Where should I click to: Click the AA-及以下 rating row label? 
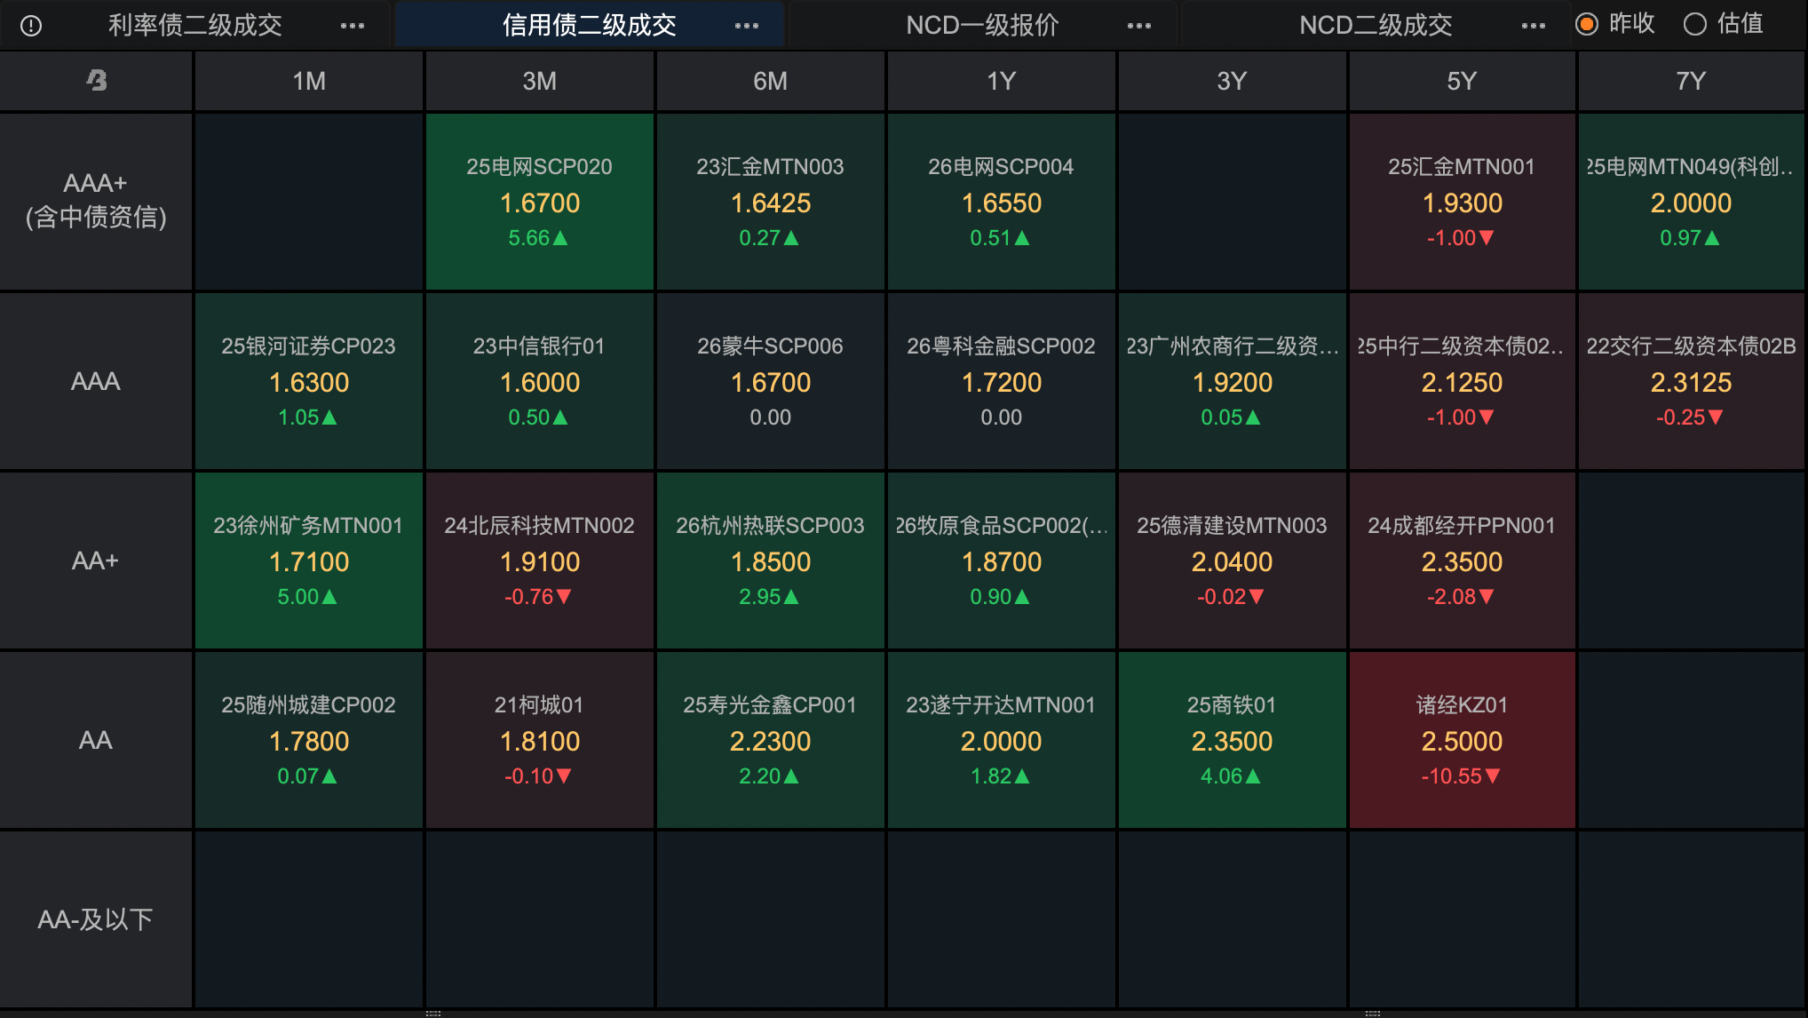pos(95,919)
